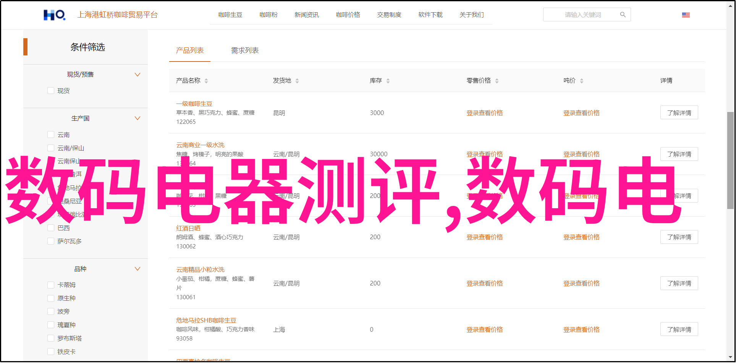The width and height of the screenshot is (736, 363).
Task: Collapse the 生产国 filter section
Action: 137,118
